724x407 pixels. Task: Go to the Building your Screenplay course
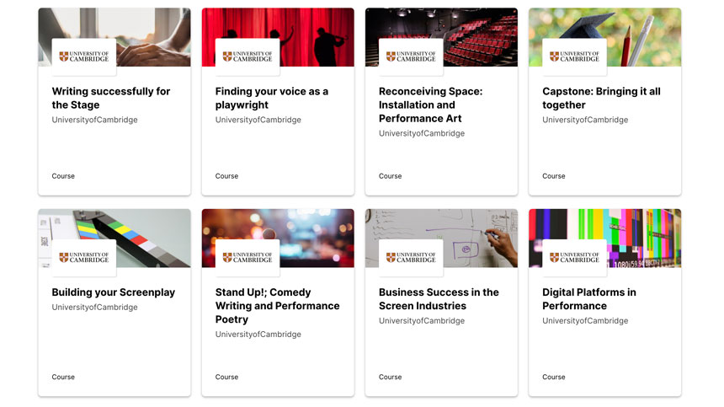coord(114,292)
